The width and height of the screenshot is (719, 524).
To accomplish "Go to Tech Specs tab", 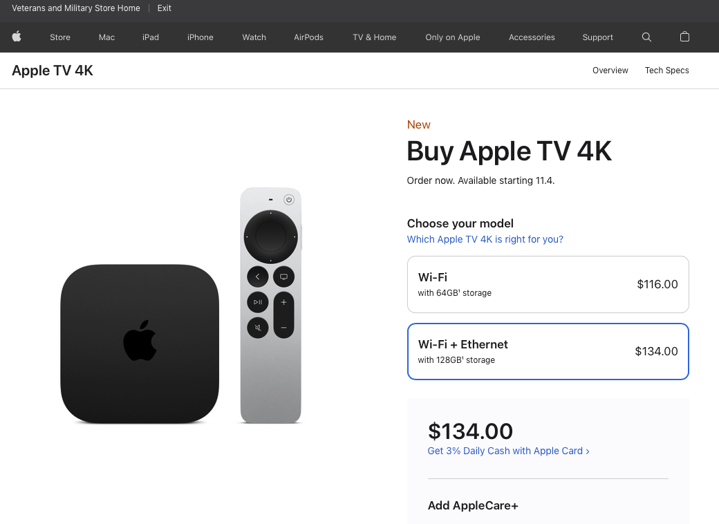I will coord(666,70).
